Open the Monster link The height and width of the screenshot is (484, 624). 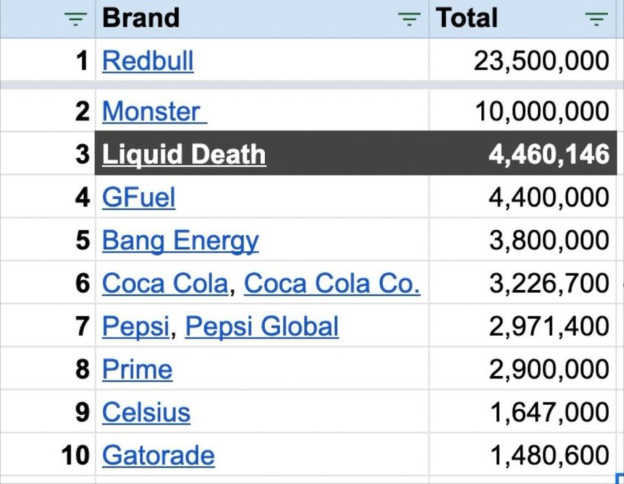point(155,112)
